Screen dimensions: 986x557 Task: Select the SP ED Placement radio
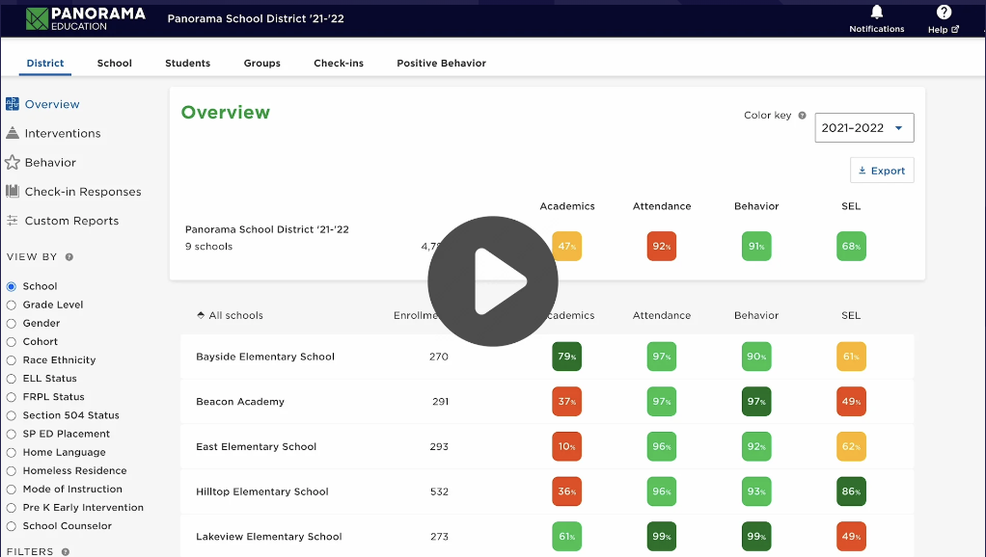tap(12, 434)
